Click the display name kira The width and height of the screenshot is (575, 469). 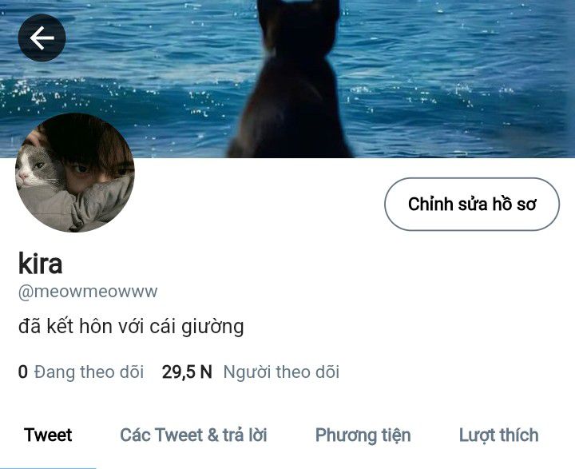coord(41,263)
